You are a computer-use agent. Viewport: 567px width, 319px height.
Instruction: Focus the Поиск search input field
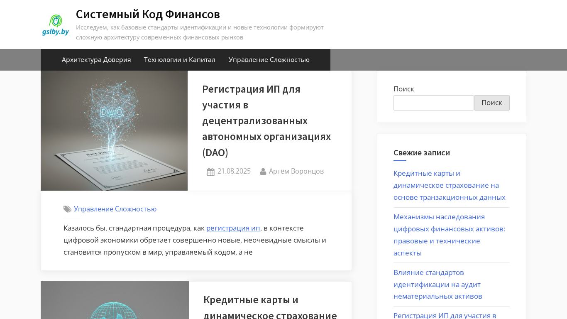coord(434,103)
